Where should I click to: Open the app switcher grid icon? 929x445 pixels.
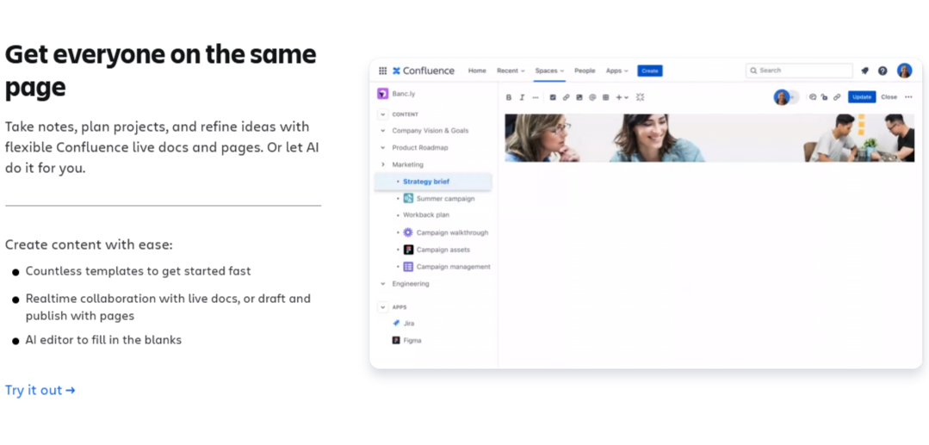point(382,71)
